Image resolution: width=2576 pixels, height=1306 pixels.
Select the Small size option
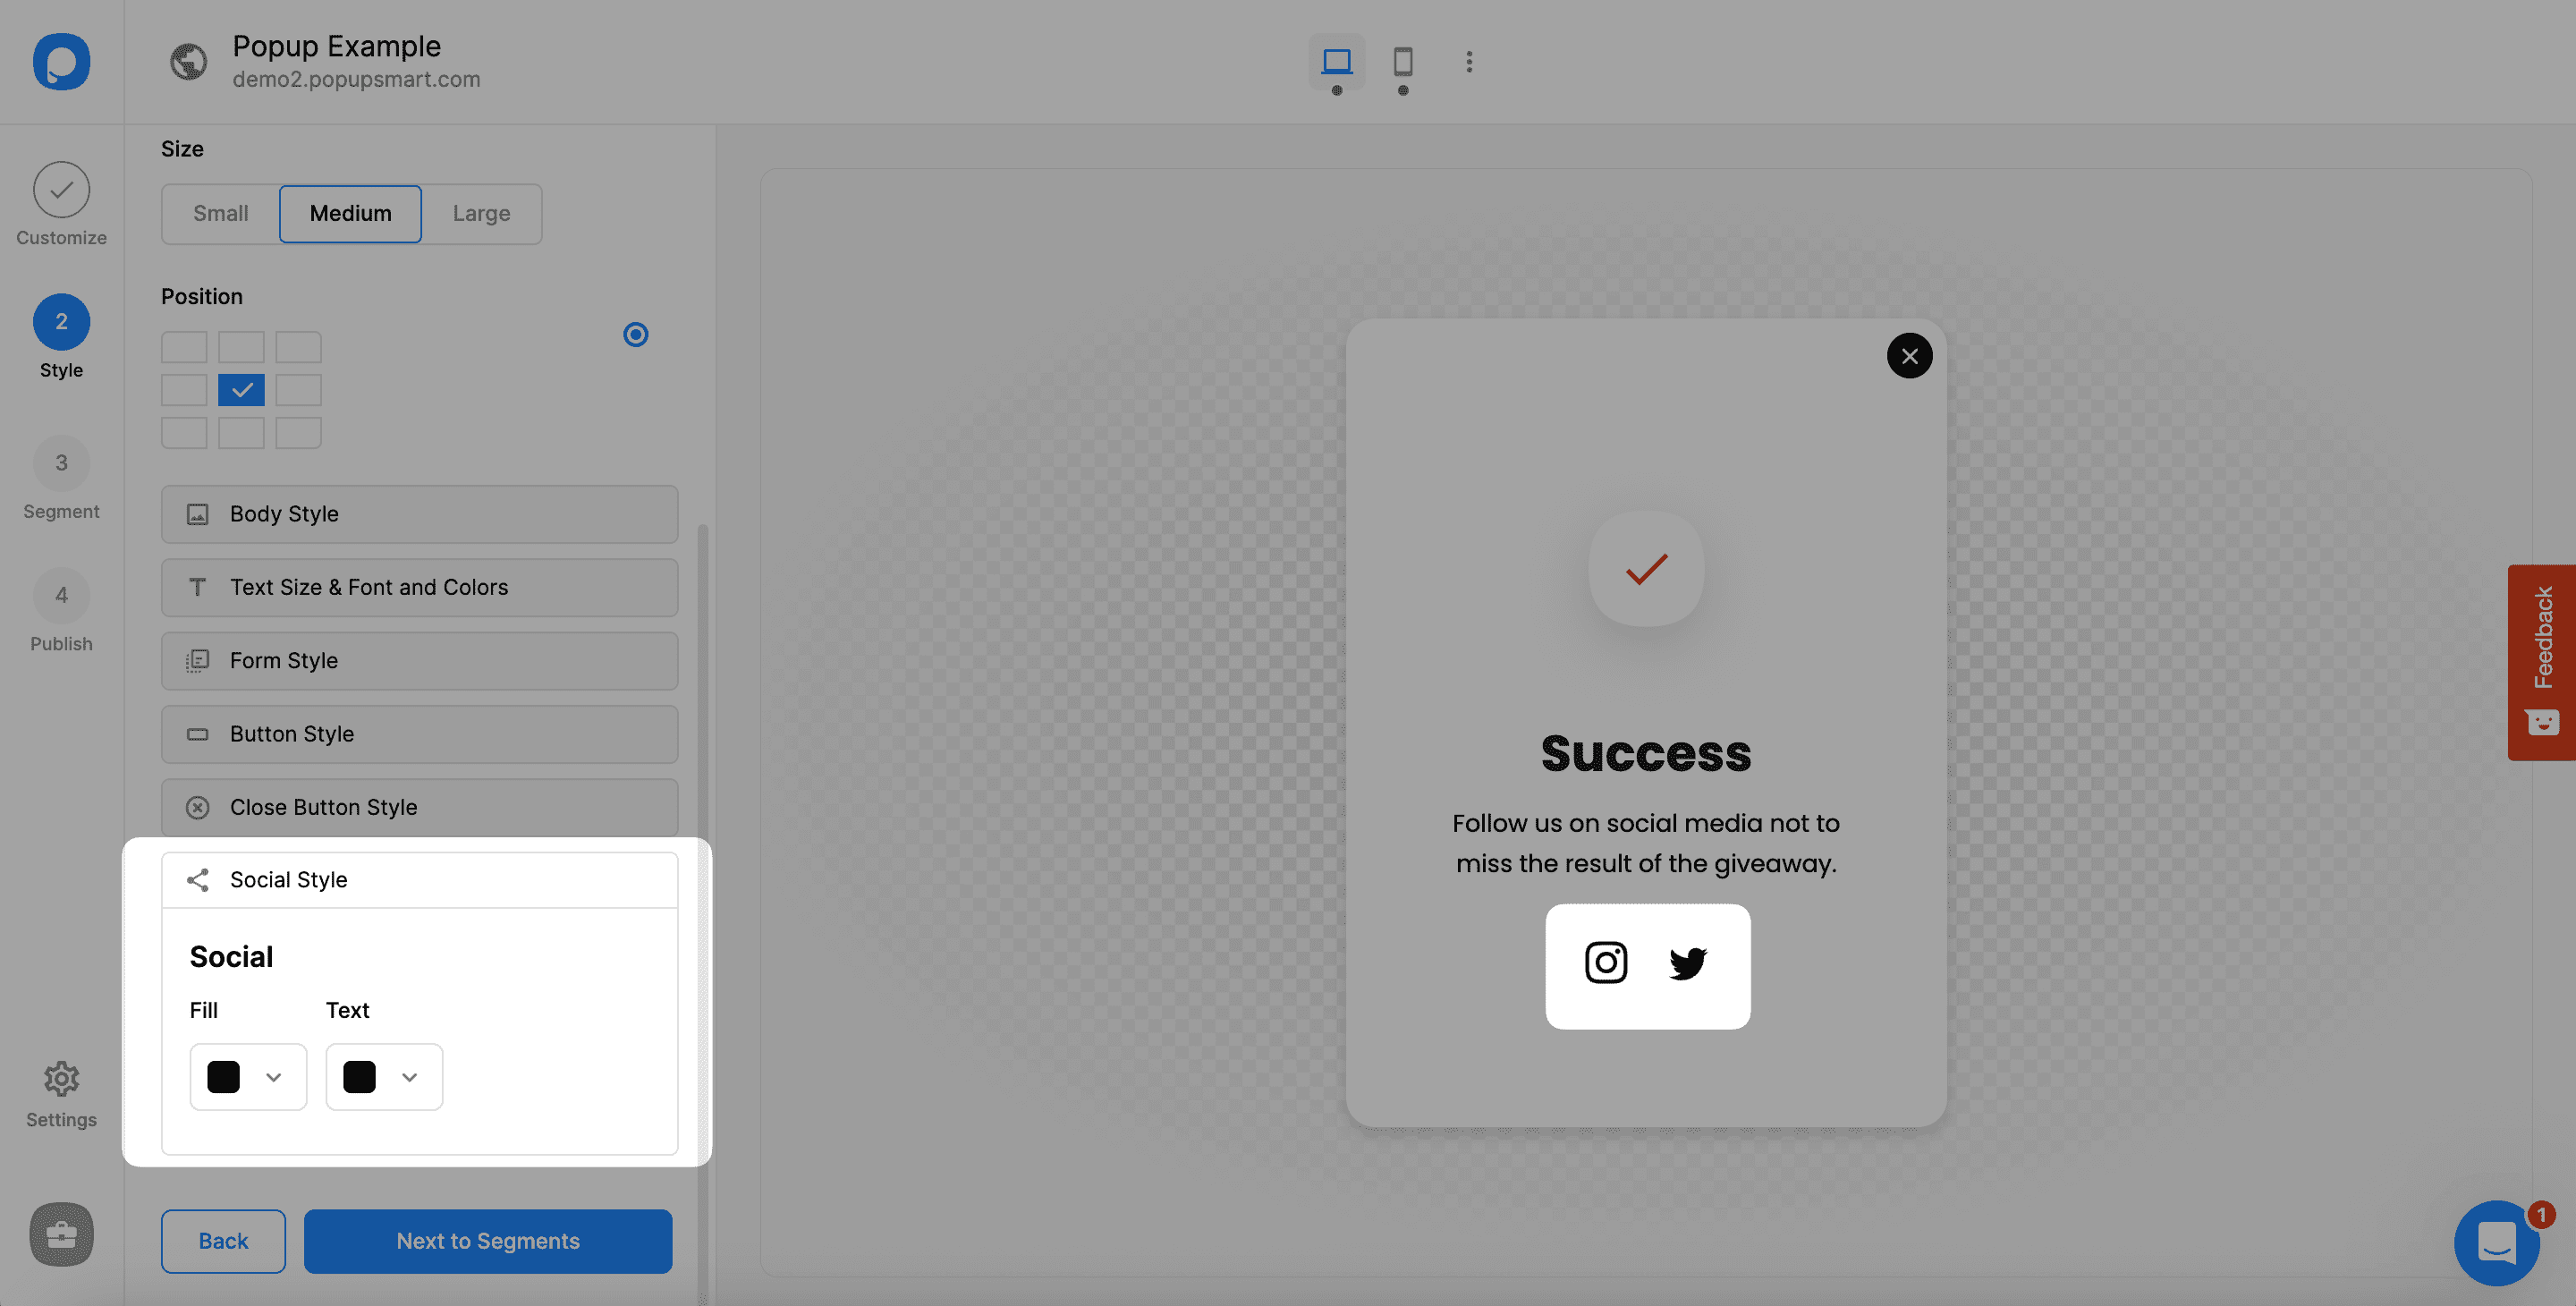click(x=220, y=213)
